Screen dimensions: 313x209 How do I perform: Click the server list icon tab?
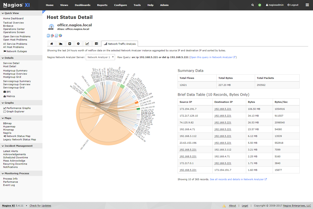coord(96,44)
